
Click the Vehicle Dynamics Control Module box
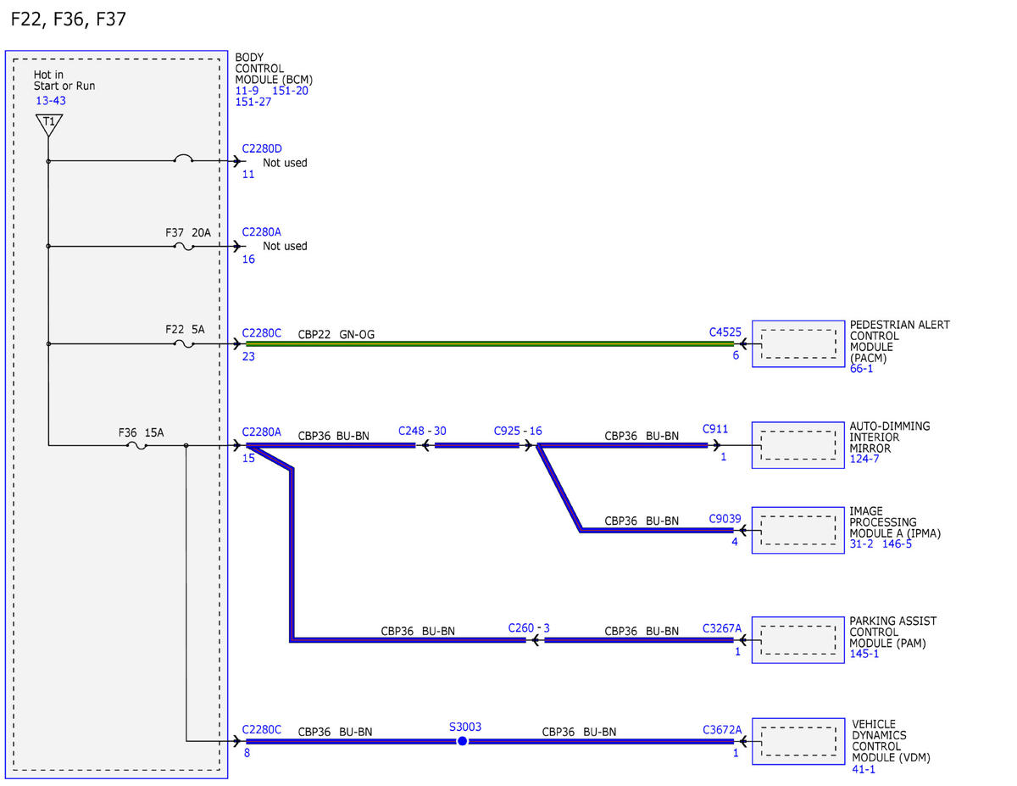coord(797,741)
